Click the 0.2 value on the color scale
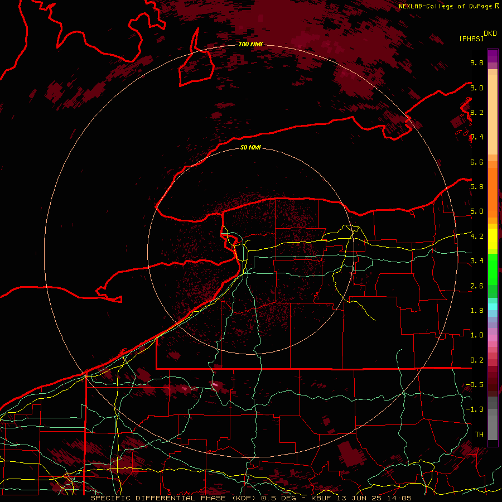 477,360
